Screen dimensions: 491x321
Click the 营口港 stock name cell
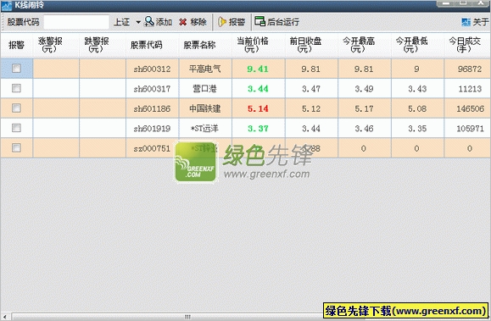(205, 89)
